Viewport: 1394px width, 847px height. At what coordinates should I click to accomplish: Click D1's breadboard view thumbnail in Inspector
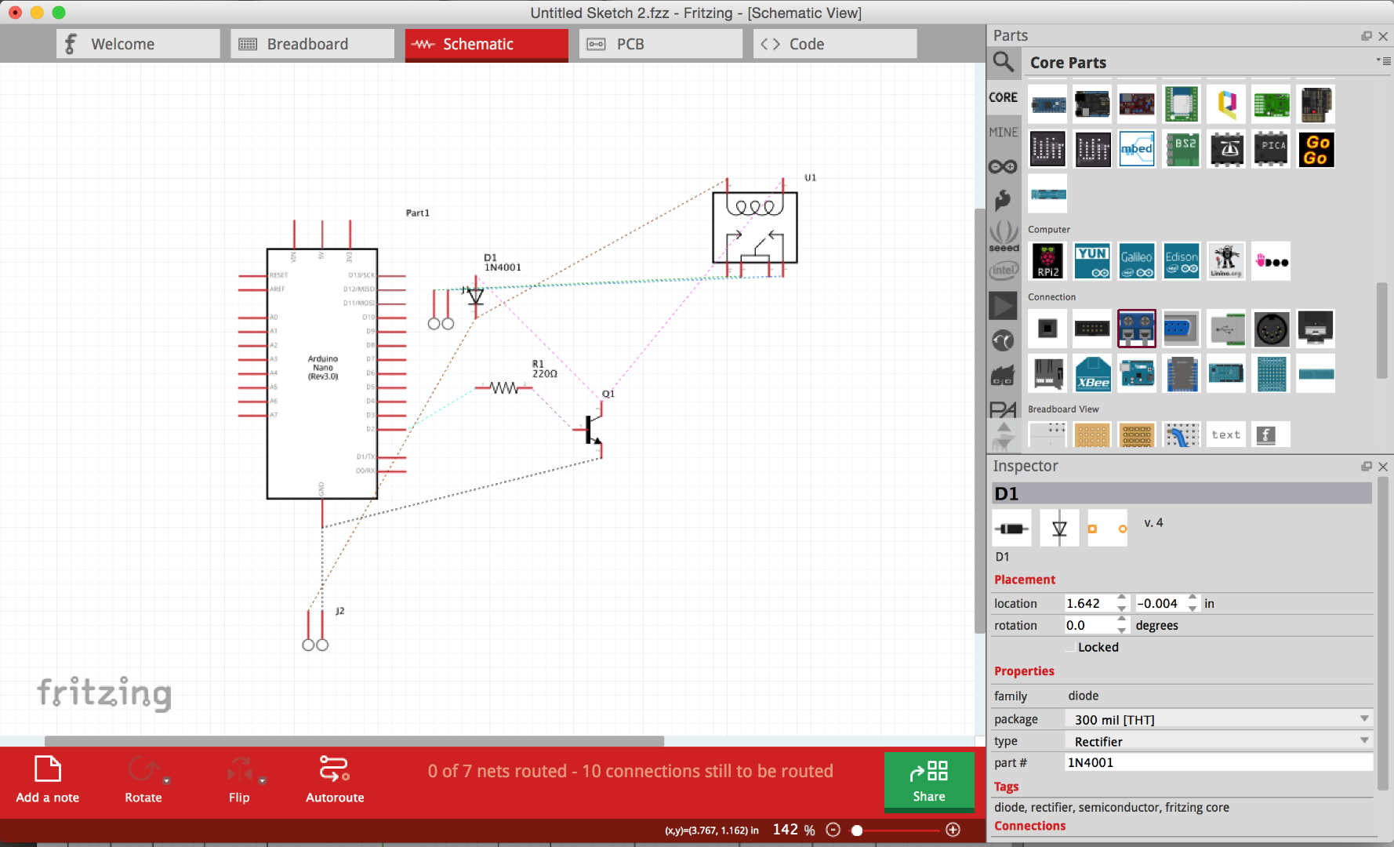[1011, 528]
